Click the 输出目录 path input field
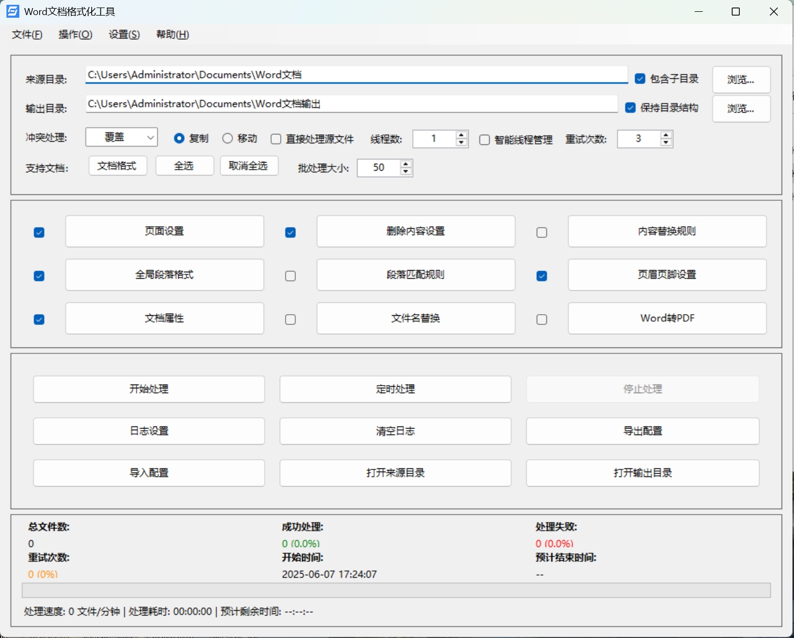This screenshot has width=794, height=638. tap(352, 104)
